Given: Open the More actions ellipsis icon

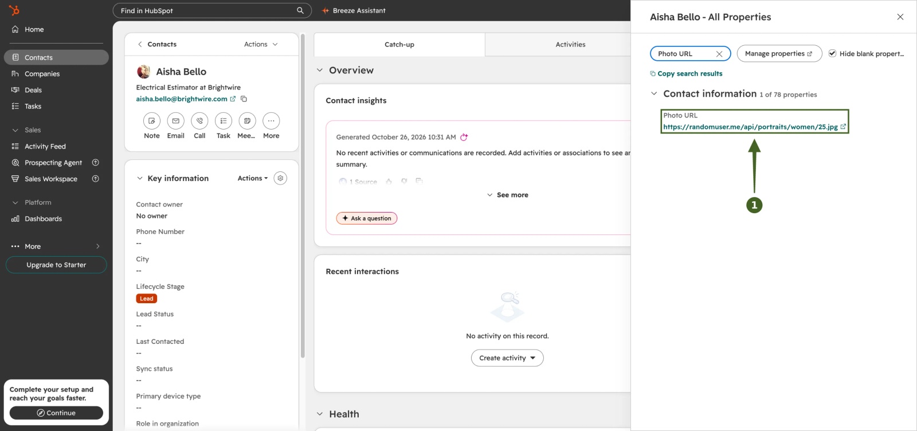Looking at the screenshot, I should [x=271, y=121].
